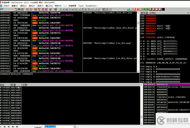Open Memory map with the M button
Screen dimensions: 190x128
click(x=67, y=9)
